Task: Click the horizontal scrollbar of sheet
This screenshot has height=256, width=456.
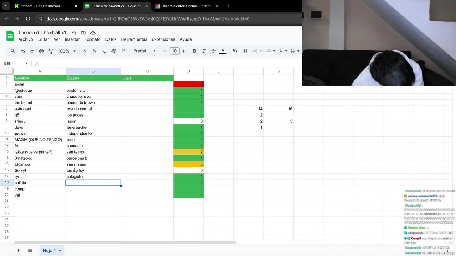Action: click(125, 243)
